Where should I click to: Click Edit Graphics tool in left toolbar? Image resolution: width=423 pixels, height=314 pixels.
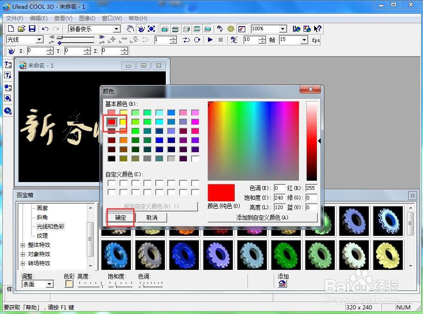tap(8, 98)
